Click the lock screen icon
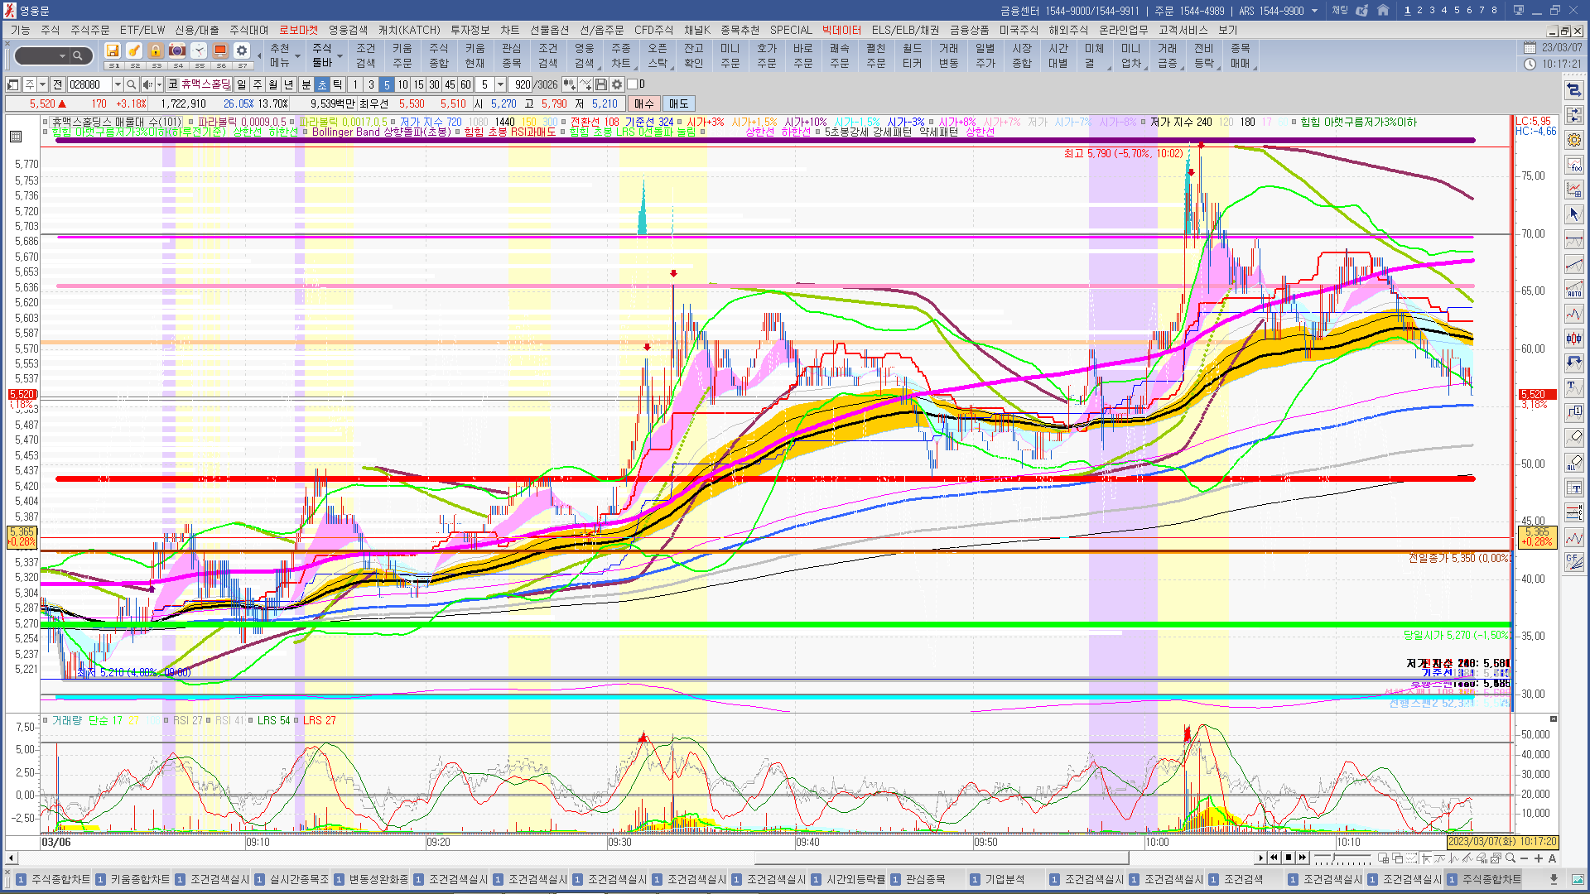The width and height of the screenshot is (1590, 894). [x=156, y=50]
